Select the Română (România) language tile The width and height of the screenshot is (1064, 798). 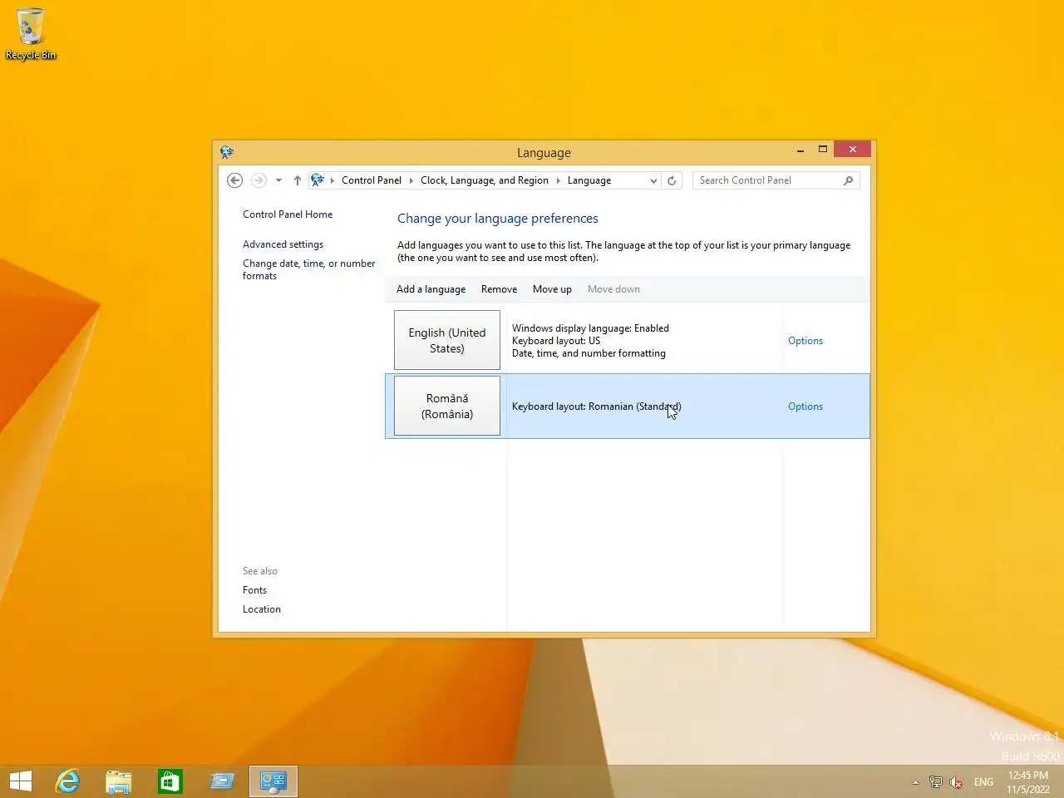[x=447, y=406]
